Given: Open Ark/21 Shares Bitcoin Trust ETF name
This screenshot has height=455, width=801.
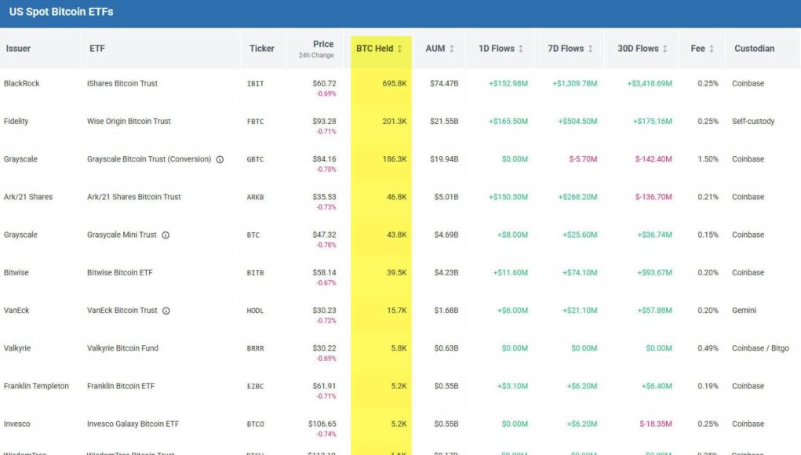Looking at the screenshot, I should click(134, 197).
